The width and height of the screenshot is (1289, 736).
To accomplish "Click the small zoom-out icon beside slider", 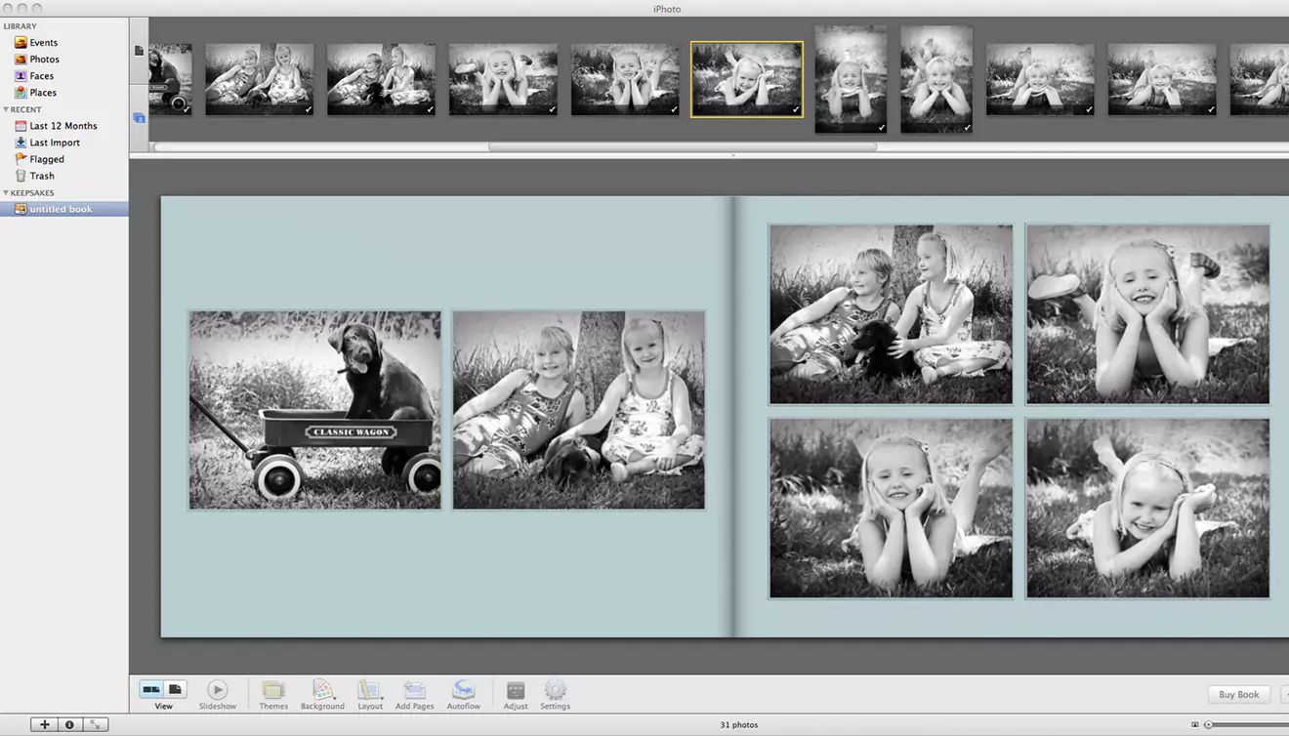I will (1195, 724).
